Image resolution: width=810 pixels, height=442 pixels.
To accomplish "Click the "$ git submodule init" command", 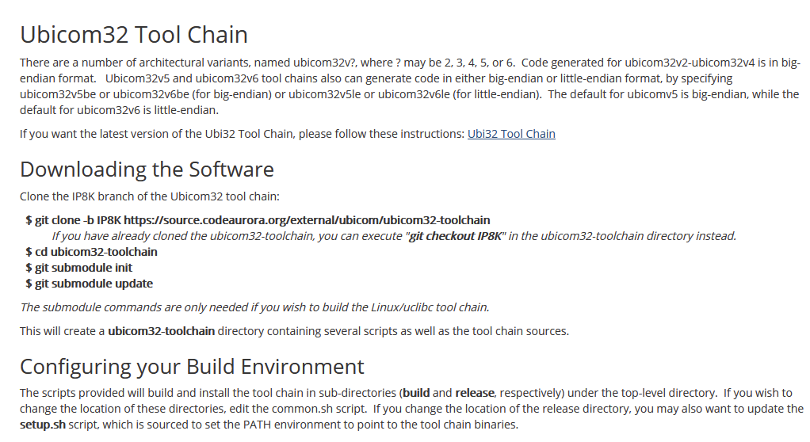I will point(78,268).
